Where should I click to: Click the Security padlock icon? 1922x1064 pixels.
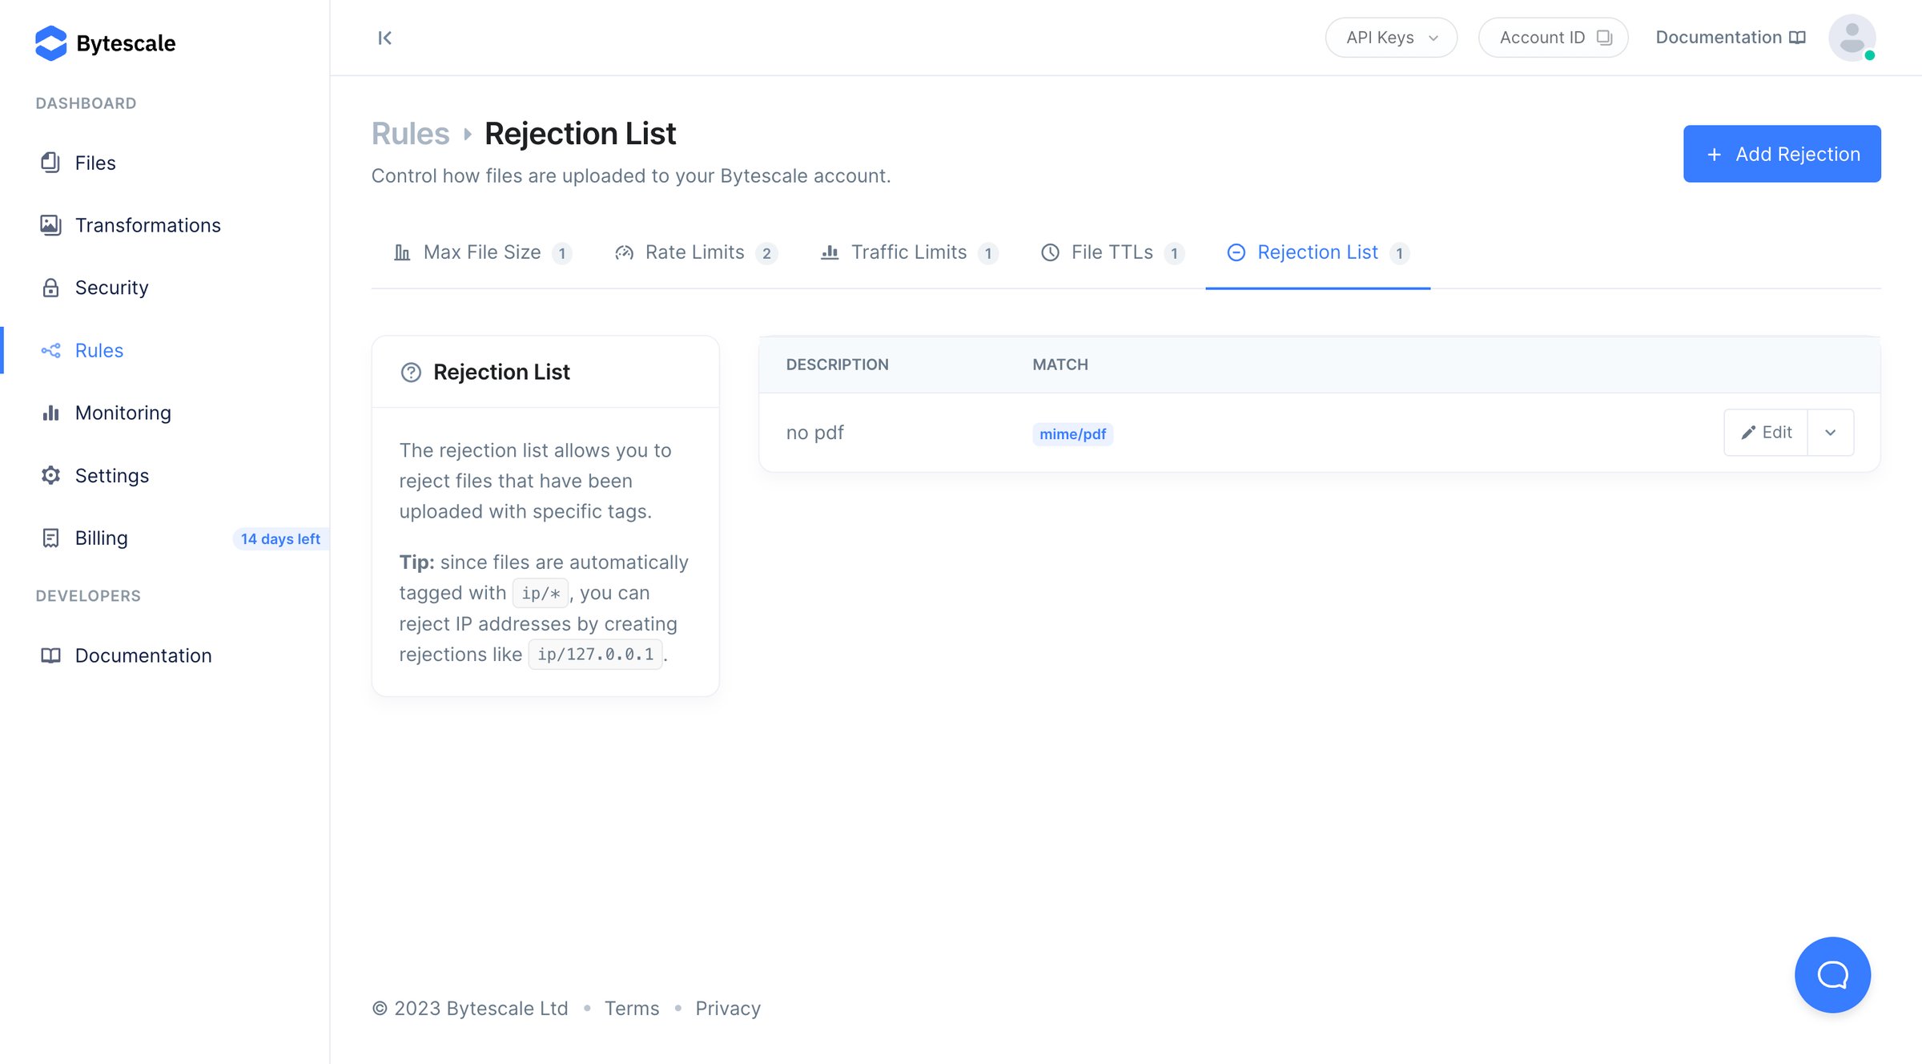click(50, 288)
